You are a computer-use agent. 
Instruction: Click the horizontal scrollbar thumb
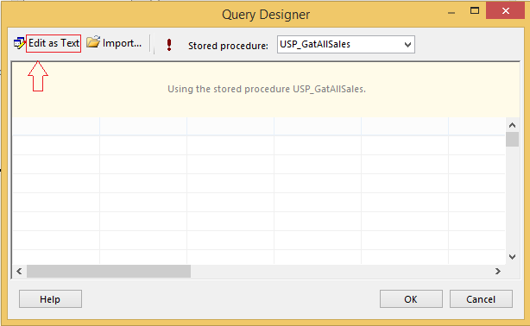click(109, 272)
